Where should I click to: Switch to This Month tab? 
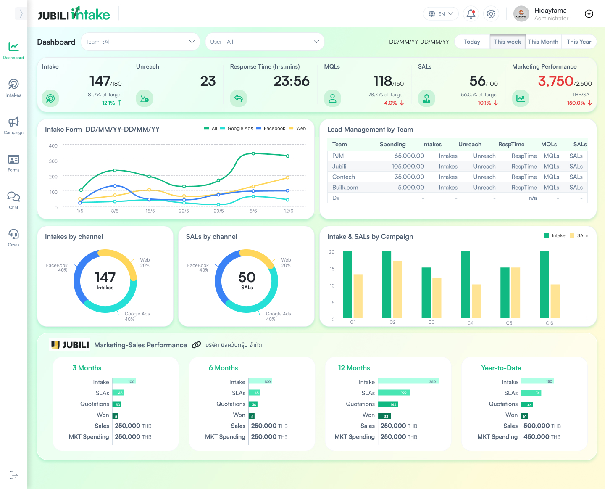tap(543, 42)
